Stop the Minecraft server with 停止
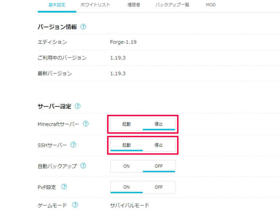 click(159, 124)
